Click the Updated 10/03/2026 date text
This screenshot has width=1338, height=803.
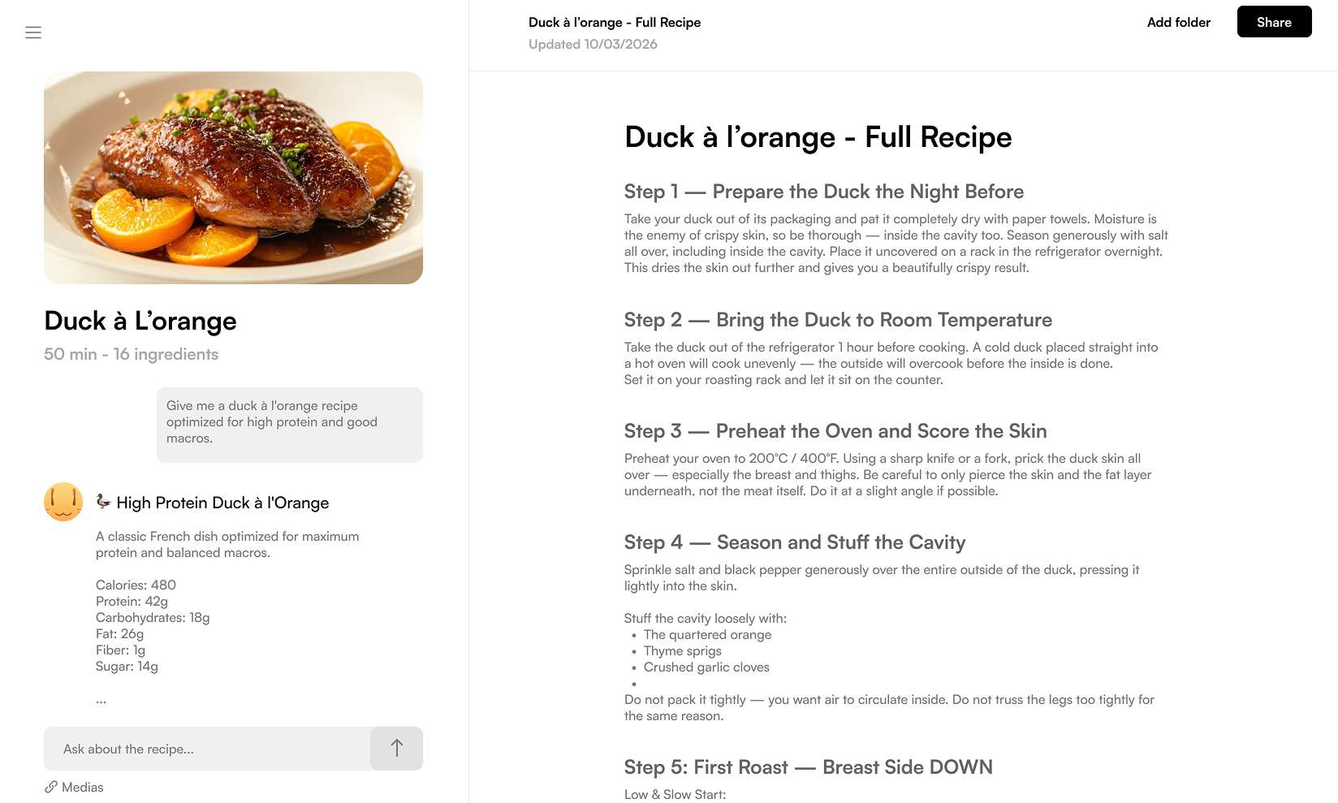pos(593,44)
